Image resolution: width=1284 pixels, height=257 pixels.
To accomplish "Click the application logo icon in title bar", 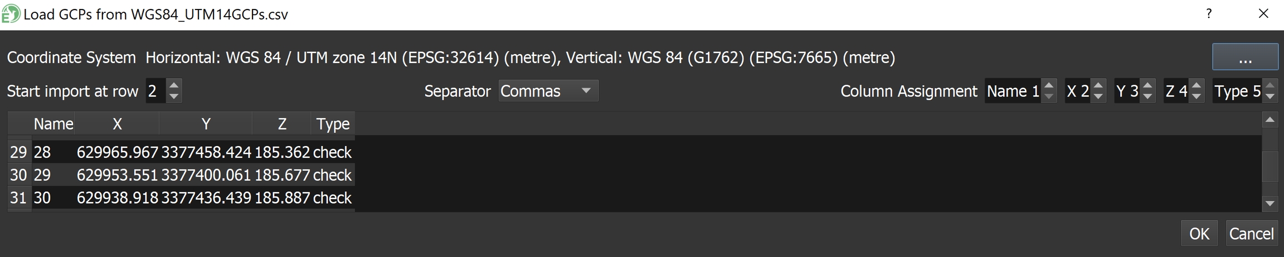I will tap(11, 14).
